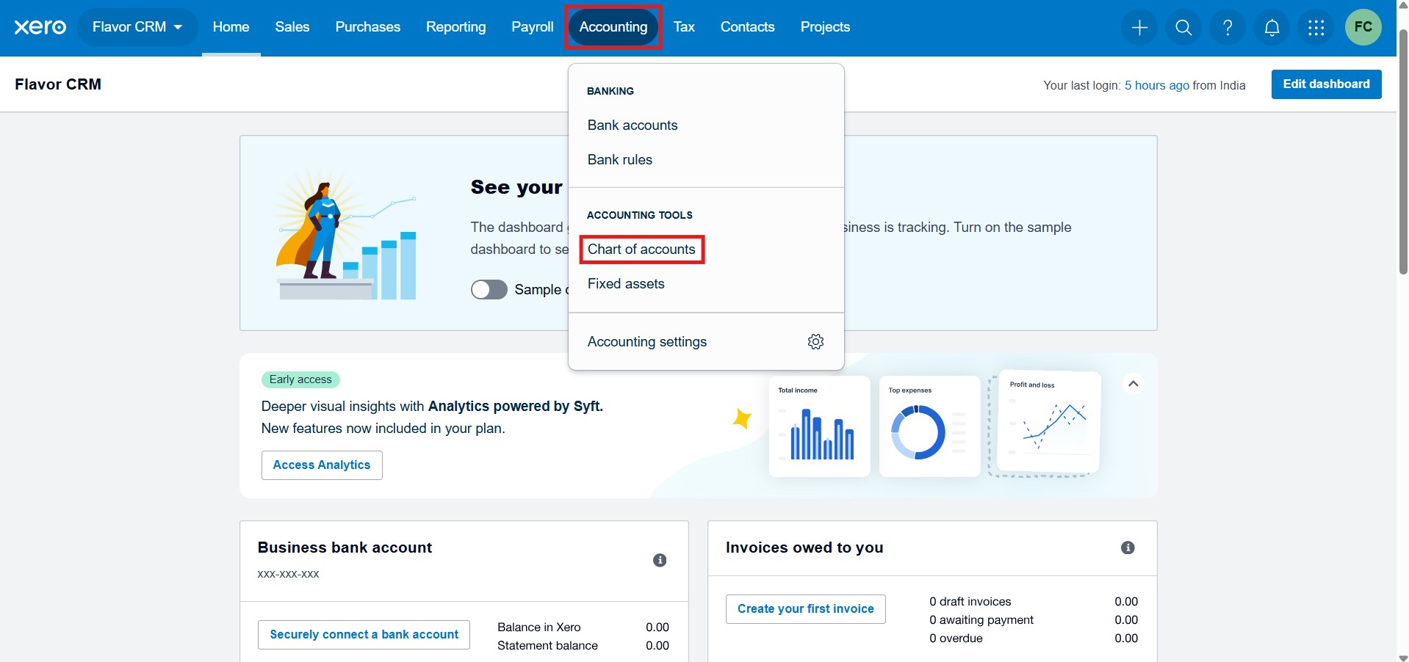This screenshot has width=1409, height=662.
Task: Click the Accounting settings gear icon
Action: pyautogui.click(x=815, y=342)
